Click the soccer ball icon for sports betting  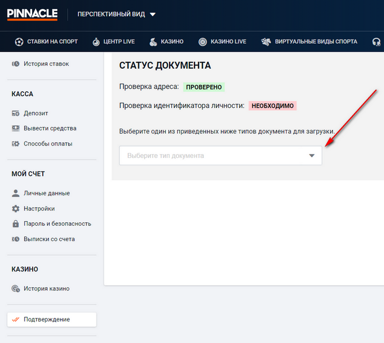point(19,42)
